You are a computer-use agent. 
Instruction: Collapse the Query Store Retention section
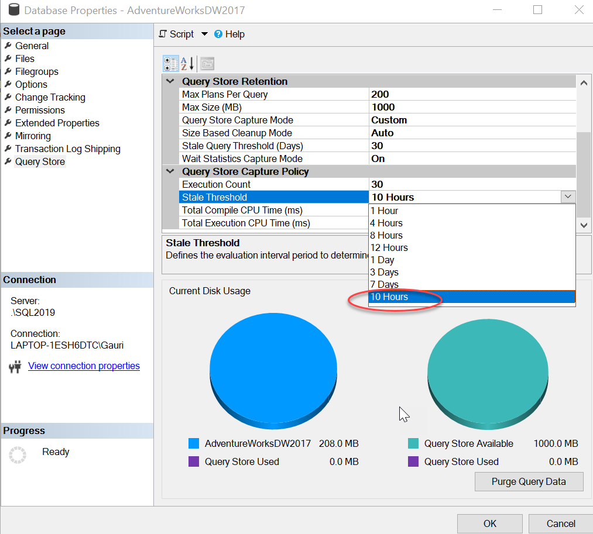[170, 81]
